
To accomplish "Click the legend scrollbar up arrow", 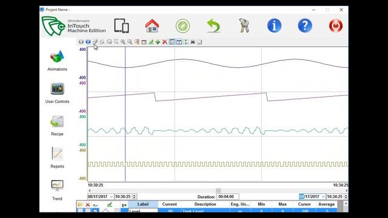I will (346, 204).
